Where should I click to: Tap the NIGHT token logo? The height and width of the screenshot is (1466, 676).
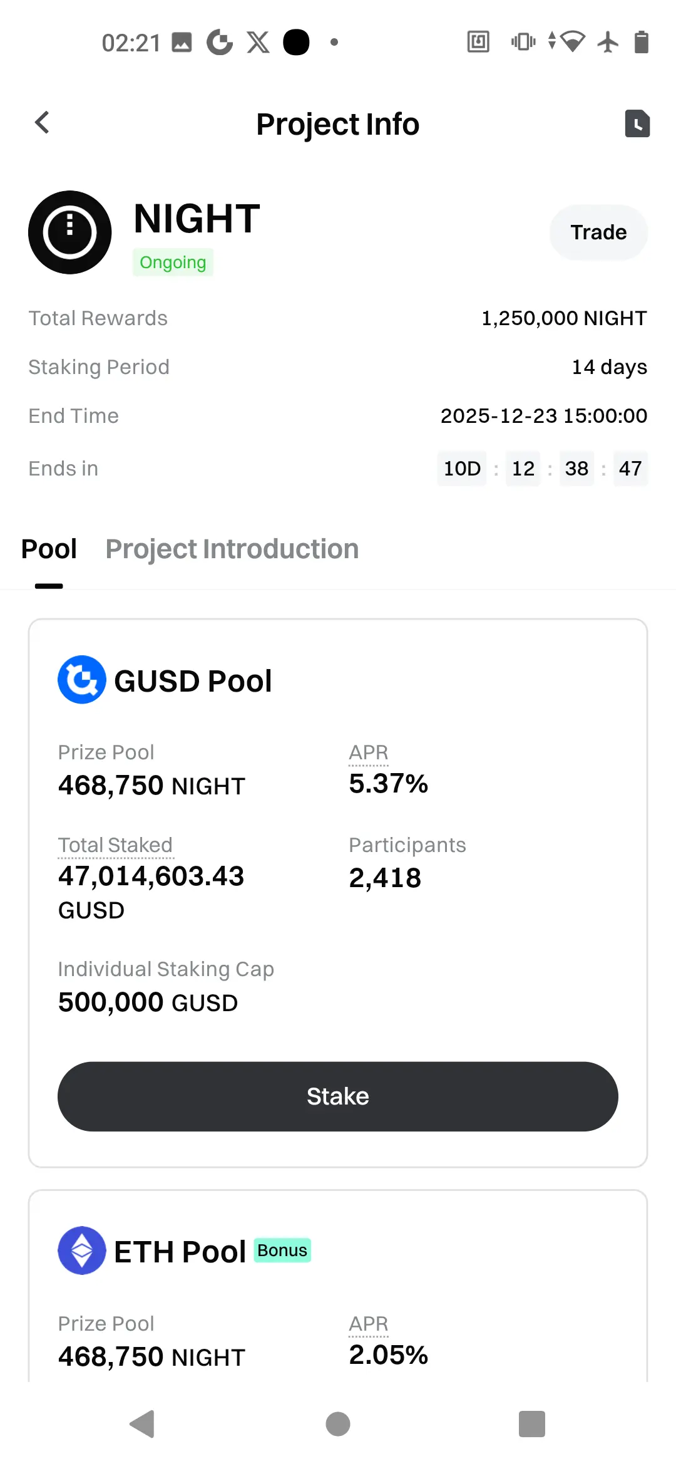[70, 232]
